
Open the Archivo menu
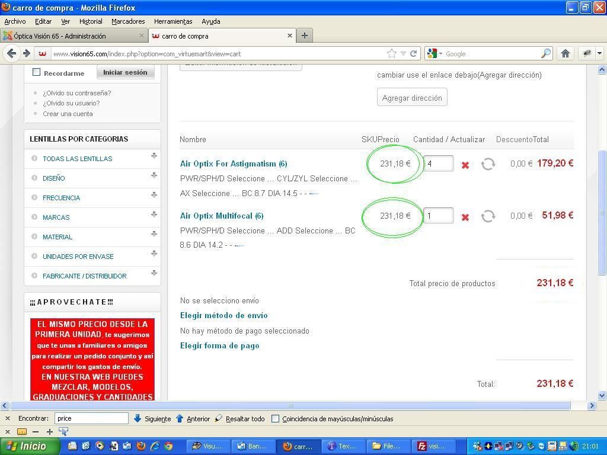(15, 22)
